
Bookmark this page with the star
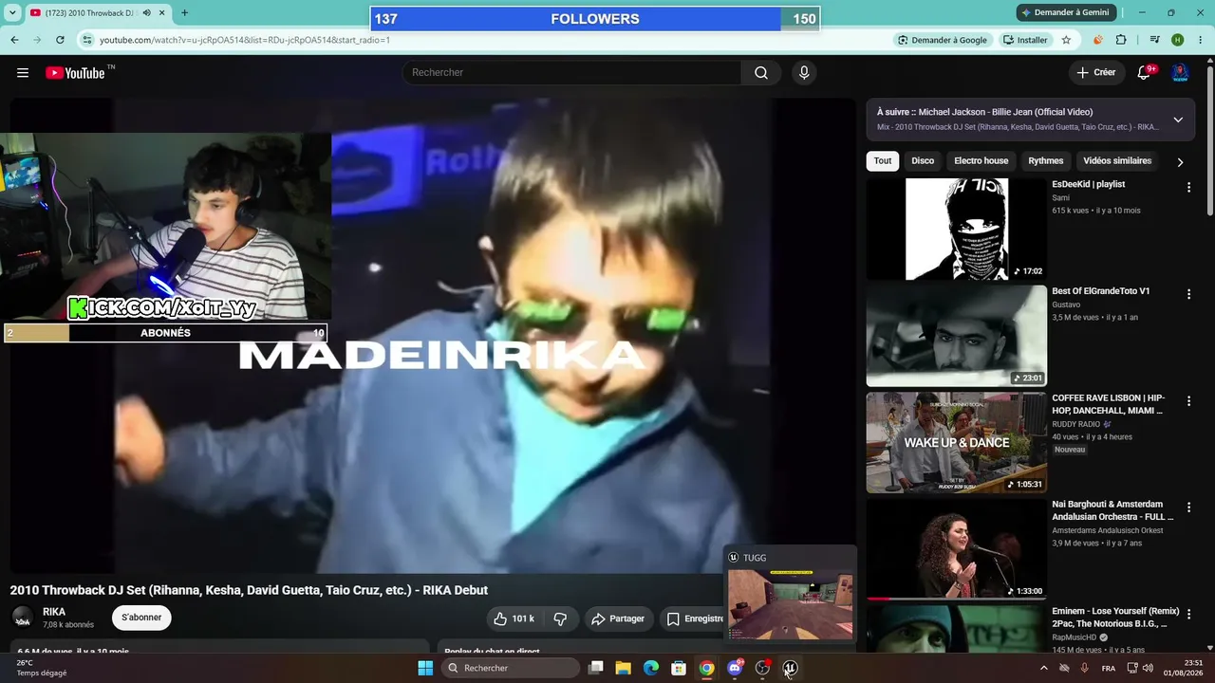pyautogui.click(x=1066, y=40)
